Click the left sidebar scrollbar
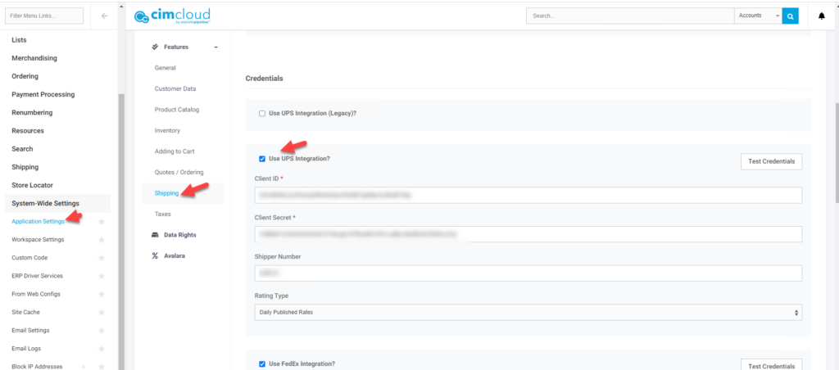The image size is (839, 370). (x=121, y=230)
